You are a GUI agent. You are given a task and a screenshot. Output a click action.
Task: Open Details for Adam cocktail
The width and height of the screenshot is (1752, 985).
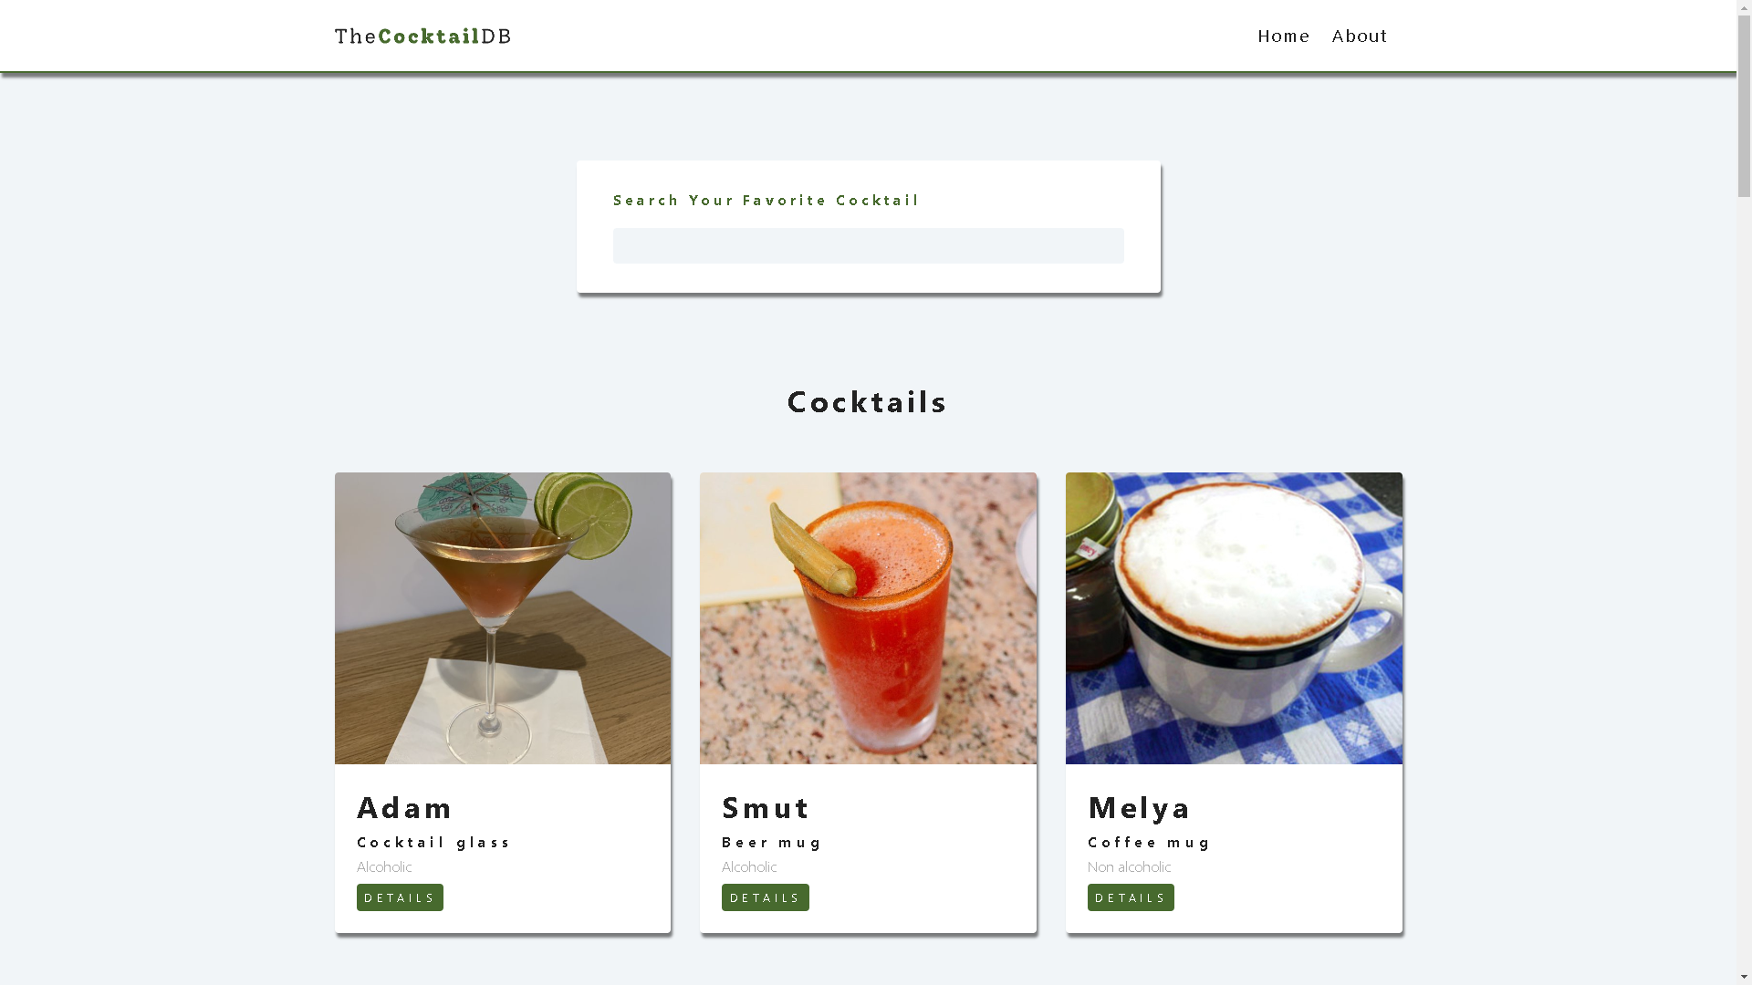coord(400,897)
